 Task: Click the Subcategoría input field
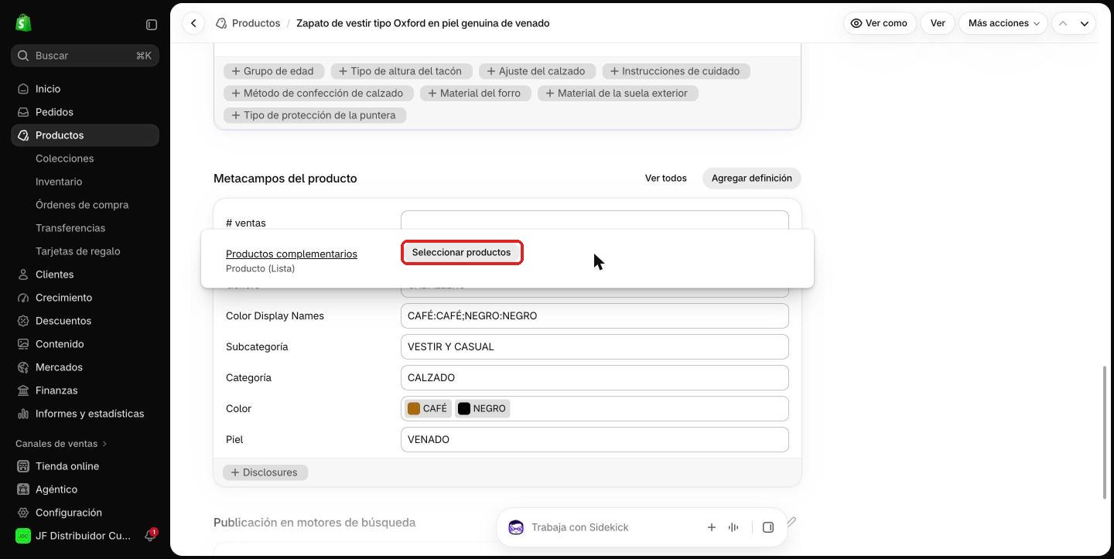click(595, 346)
